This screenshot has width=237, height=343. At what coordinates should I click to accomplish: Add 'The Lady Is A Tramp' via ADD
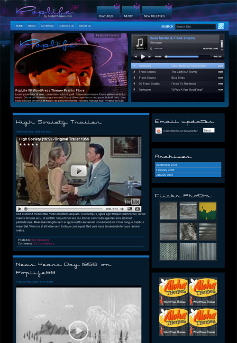coord(220,72)
